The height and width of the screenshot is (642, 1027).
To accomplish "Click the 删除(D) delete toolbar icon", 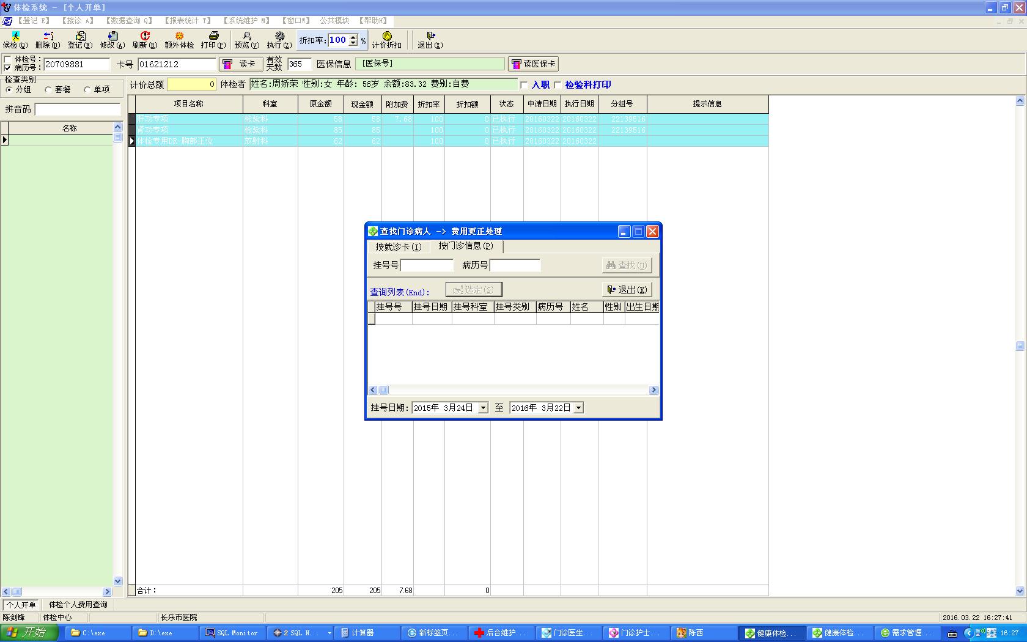I will 47,40.
